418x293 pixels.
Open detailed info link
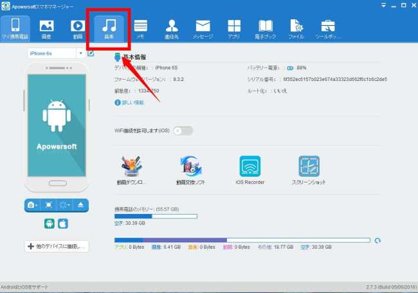click(x=129, y=102)
